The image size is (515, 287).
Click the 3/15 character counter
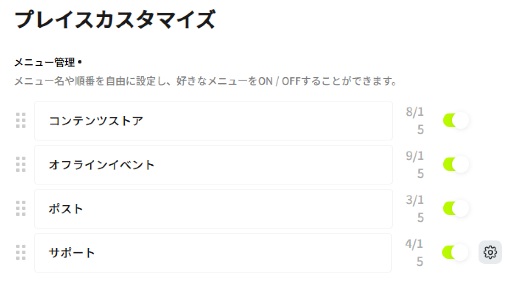point(415,209)
